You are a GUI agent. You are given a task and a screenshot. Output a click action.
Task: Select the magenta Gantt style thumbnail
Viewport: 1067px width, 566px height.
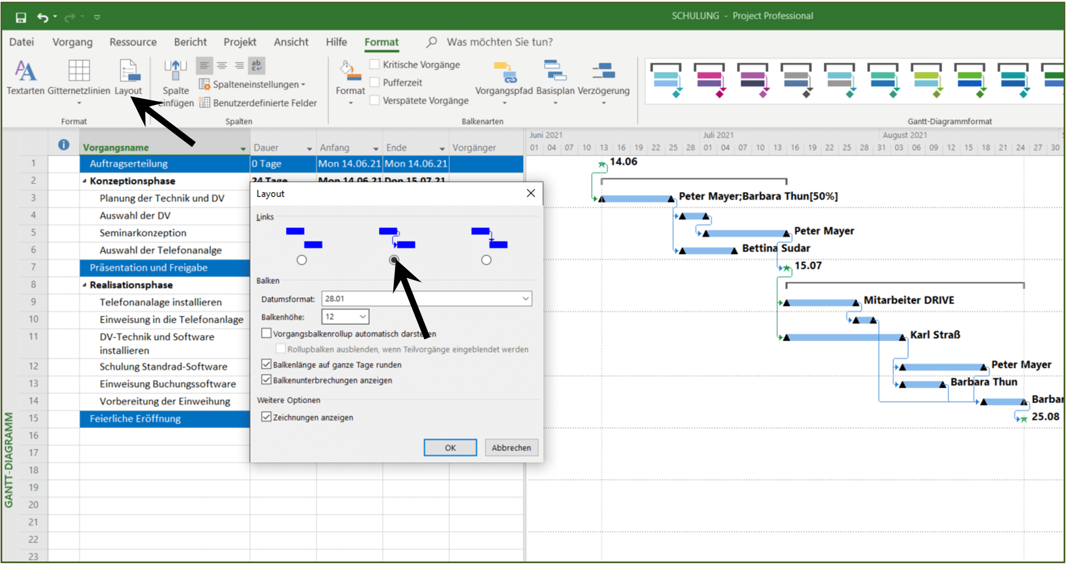709,79
